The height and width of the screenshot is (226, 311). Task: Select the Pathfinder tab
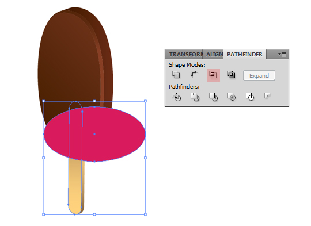245,54
